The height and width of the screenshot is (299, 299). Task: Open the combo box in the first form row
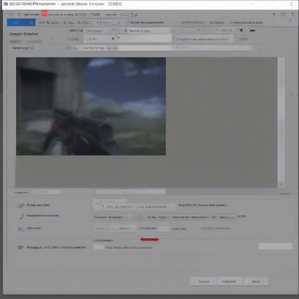click(x=102, y=30)
